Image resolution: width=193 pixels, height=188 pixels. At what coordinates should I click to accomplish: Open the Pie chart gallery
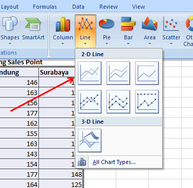[x=106, y=31]
